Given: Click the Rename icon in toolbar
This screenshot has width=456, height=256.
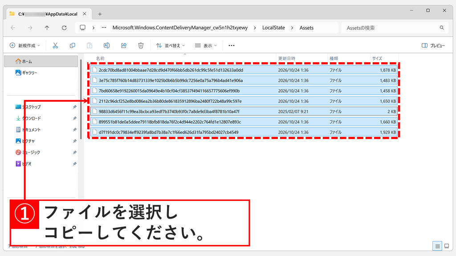Looking at the screenshot, I should (x=107, y=45).
